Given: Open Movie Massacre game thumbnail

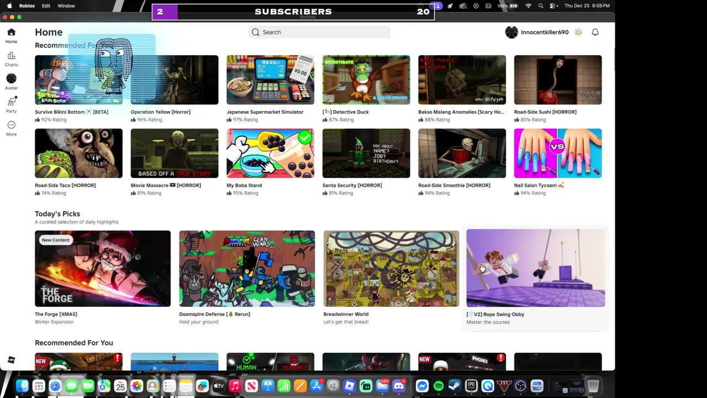Looking at the screenshot, I should 175,153.
